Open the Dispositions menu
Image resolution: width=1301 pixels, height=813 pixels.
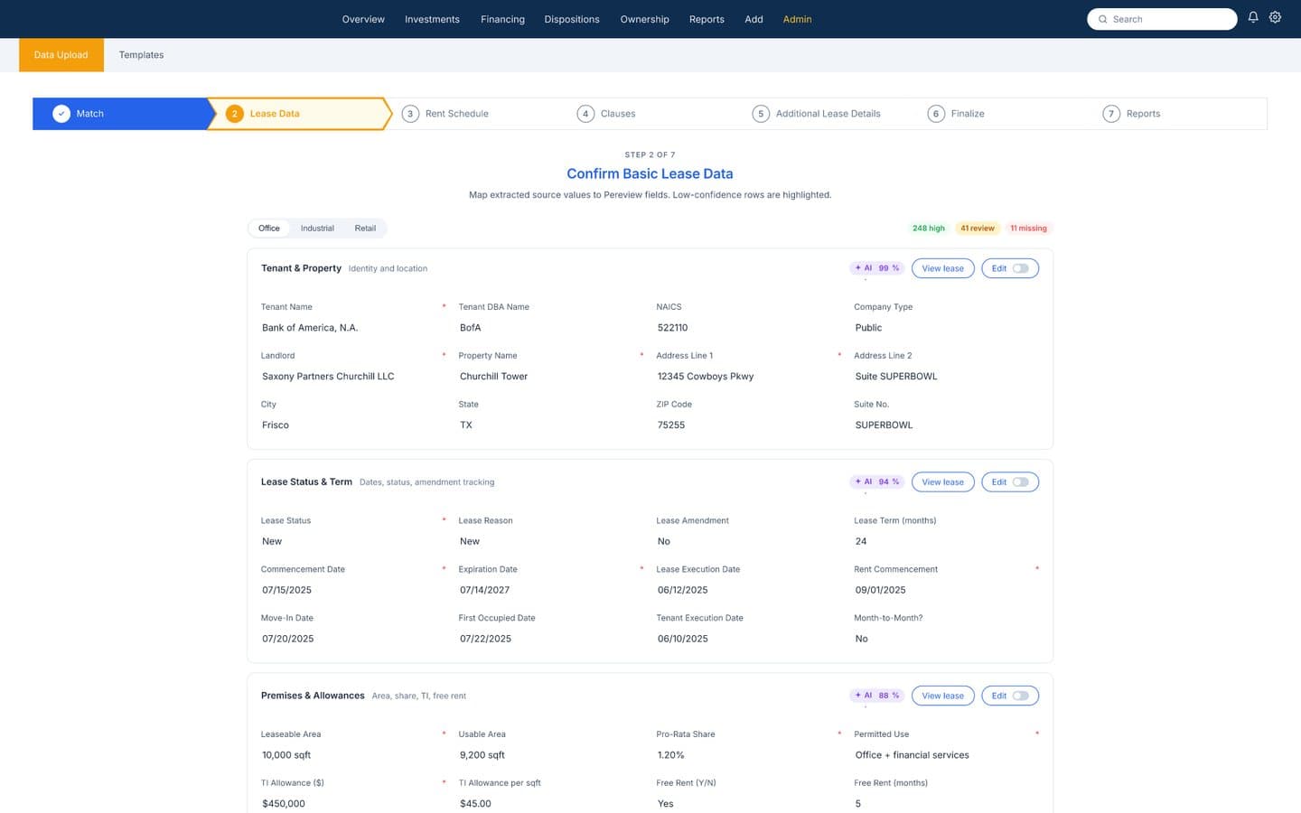coord(572,19)
